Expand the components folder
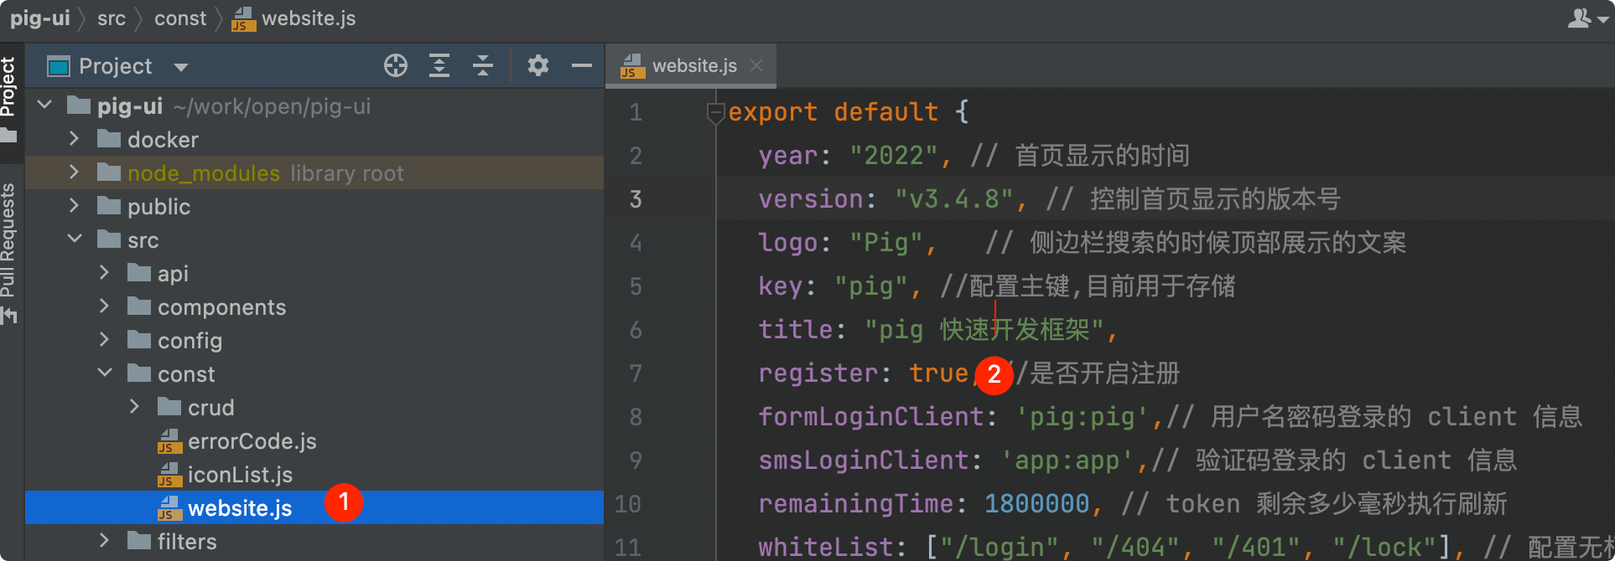Viewport: 1615px width, 561px height. 105,306
